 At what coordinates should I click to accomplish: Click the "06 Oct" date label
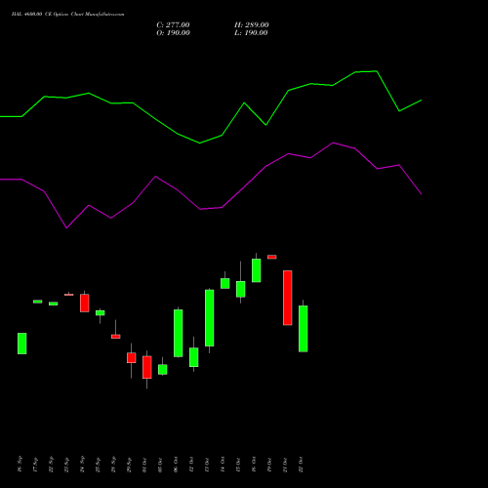click(x=176, y=465)
